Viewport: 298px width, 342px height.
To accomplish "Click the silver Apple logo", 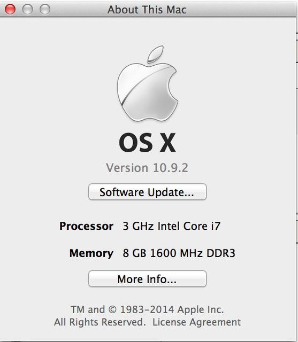I will click(x=148, y=84).
